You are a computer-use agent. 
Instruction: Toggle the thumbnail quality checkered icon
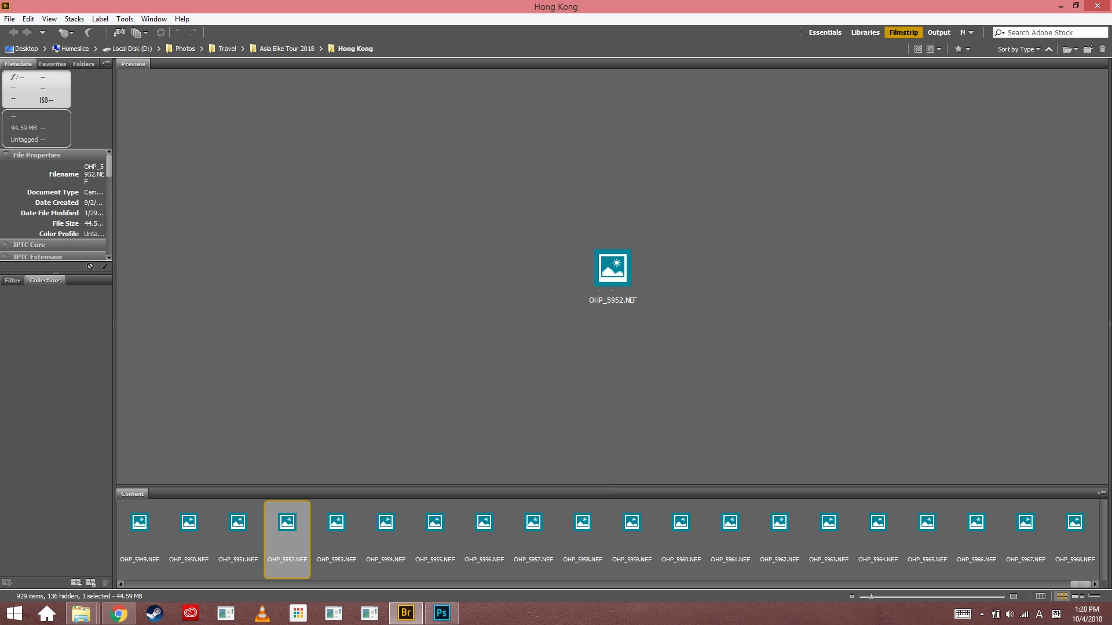[918, 49]
